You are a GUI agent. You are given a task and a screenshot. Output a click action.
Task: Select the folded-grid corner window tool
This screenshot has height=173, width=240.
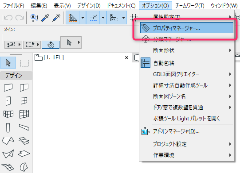click(x=8, y=114)
